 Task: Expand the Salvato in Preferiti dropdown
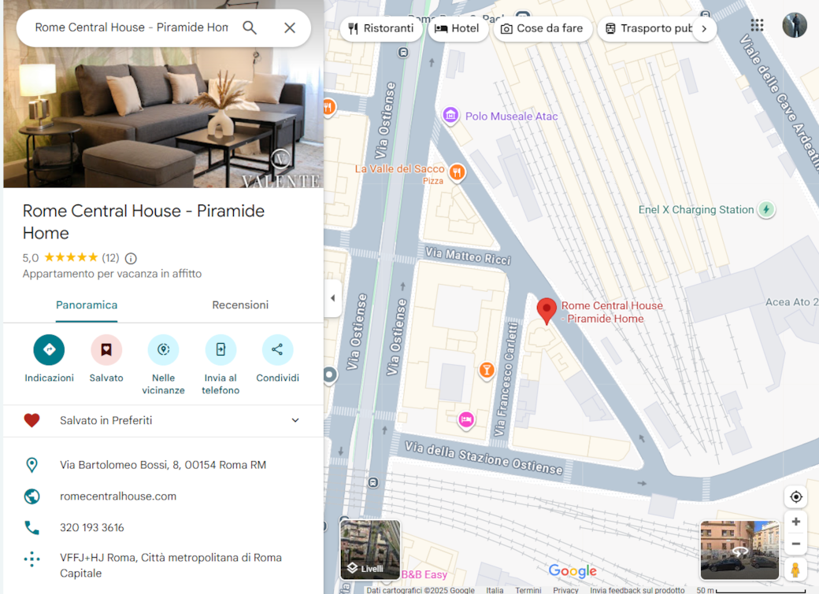coord(295,420)
